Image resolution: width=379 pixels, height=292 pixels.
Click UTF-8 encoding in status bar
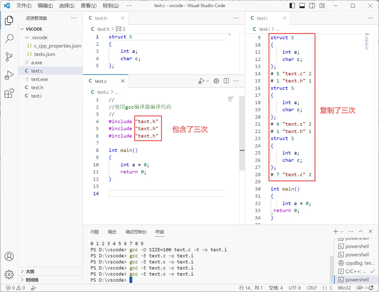point(295,288)
